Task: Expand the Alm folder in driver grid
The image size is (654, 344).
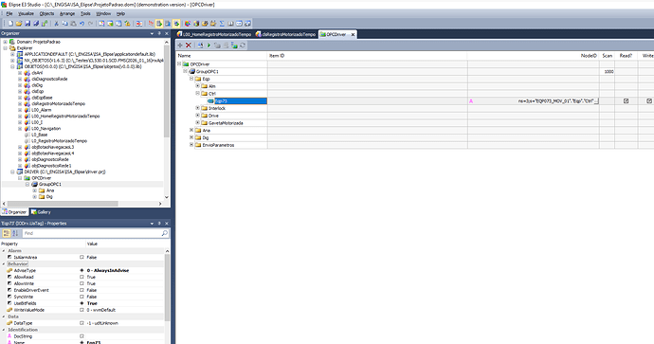Action: pos(198,86)
